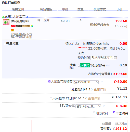Click the 商品属性 column header
Viewport: 130px width, 132px height.
click(x=46, y=9)
